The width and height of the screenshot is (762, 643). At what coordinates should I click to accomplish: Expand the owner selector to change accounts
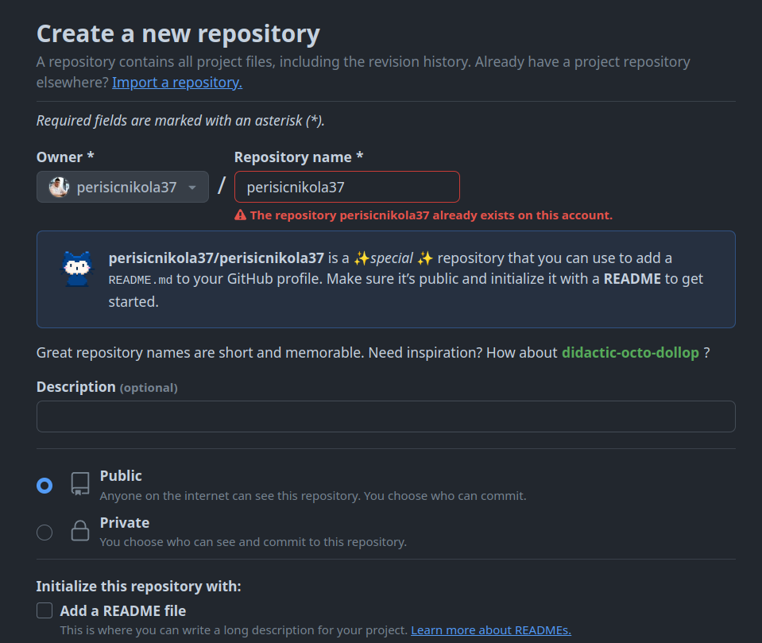122,186
